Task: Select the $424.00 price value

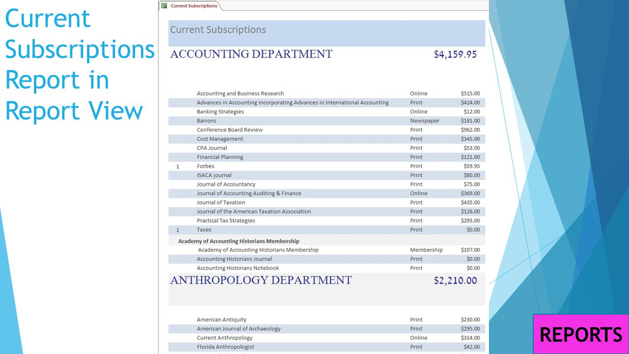Action: [x=470, y=103]
